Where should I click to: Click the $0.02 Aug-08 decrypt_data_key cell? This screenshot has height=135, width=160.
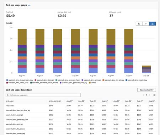(151, 110)
